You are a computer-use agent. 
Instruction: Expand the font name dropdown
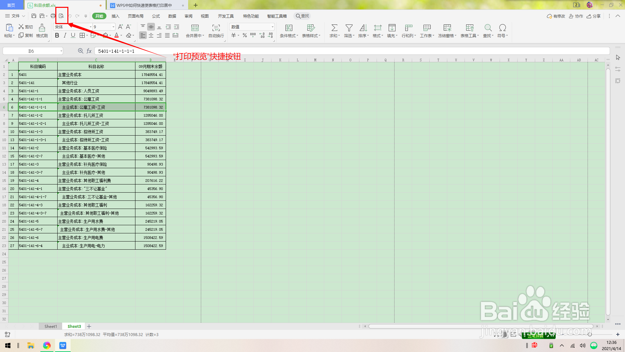[90, 27]
